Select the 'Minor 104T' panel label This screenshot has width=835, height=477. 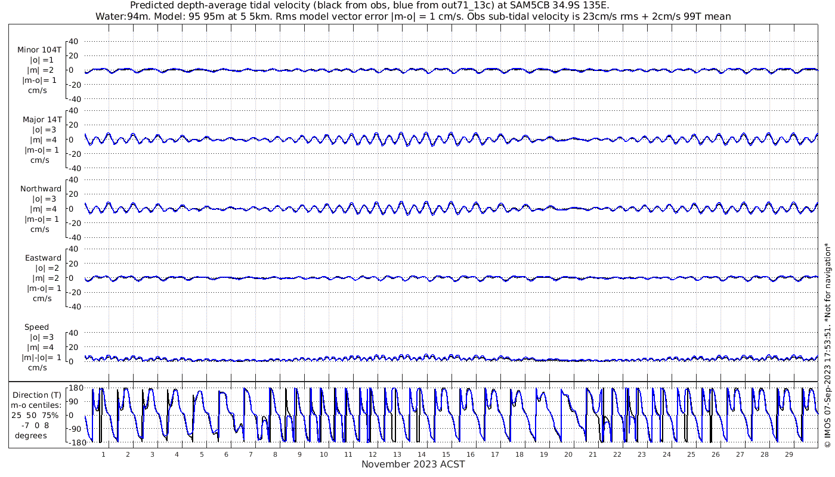pos(39,50)
